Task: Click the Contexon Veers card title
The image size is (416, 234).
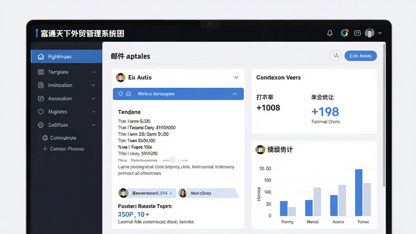Action: (x=278, y=78)
